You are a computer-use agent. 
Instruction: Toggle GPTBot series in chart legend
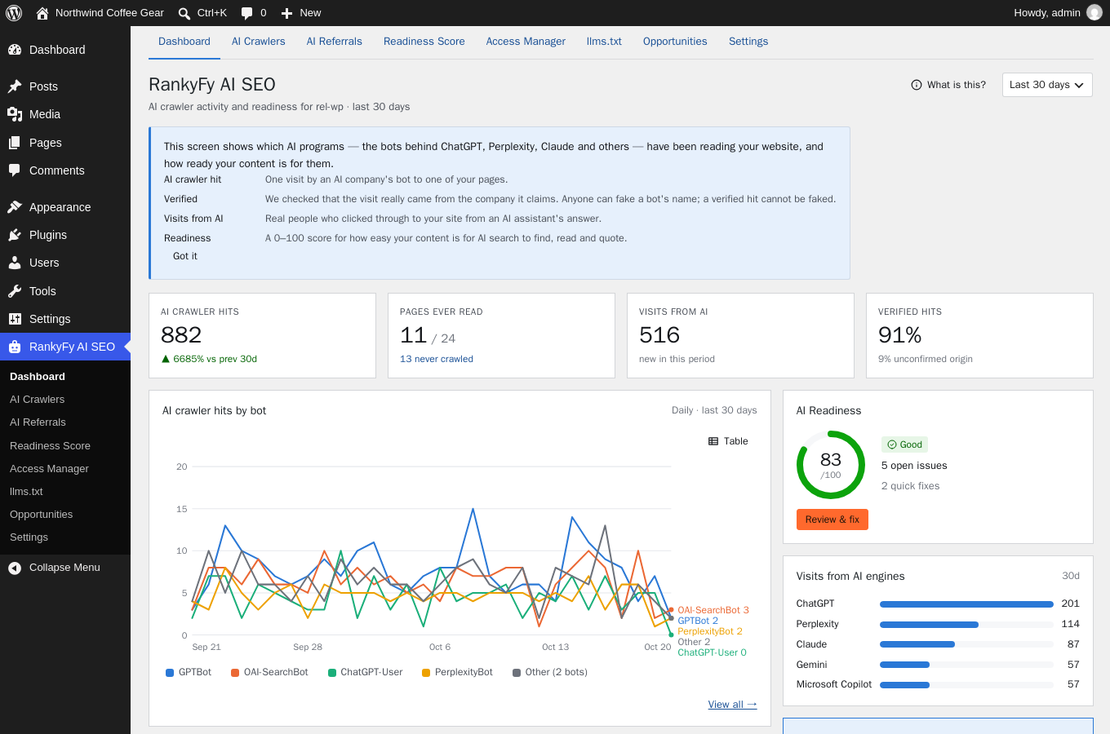[x=189, y=672]
